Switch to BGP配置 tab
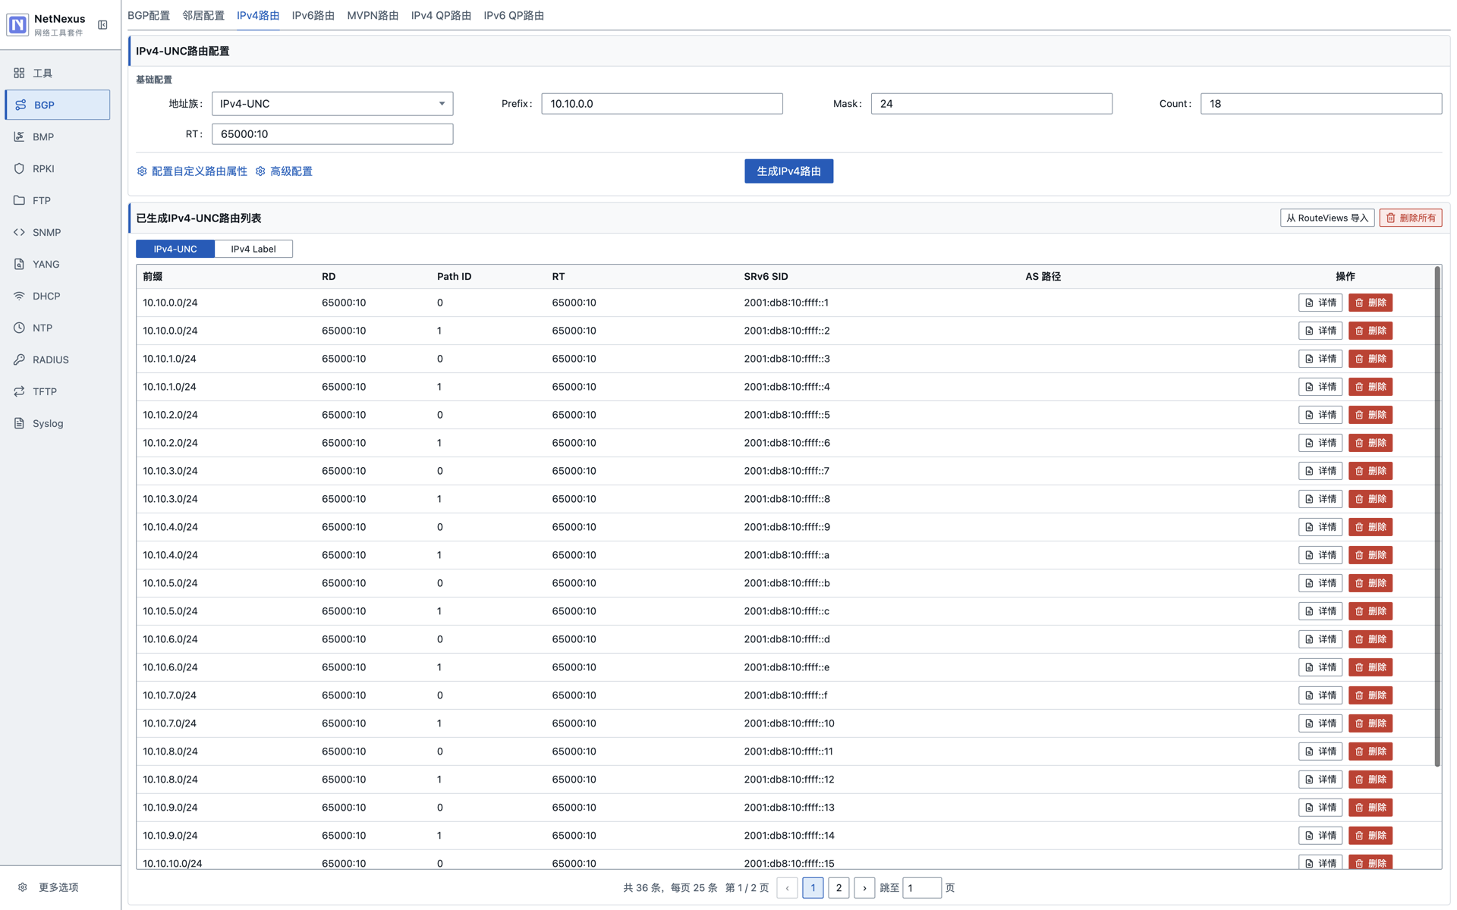1457x910 pixels. tap(149, 15)
